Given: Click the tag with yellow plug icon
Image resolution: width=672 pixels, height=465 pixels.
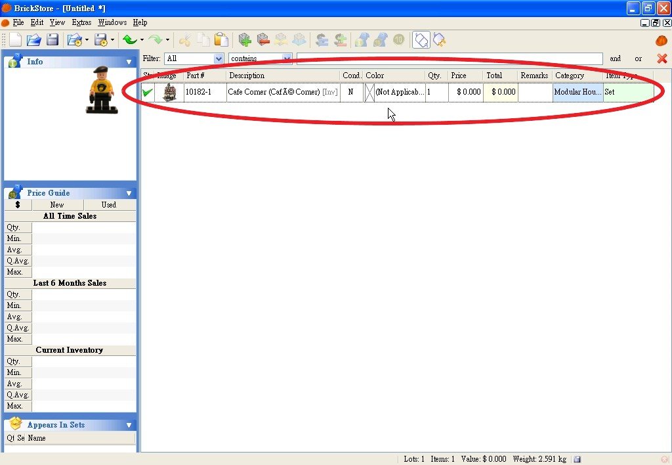Looking at the screenshot, I should [x=439, y=40].
